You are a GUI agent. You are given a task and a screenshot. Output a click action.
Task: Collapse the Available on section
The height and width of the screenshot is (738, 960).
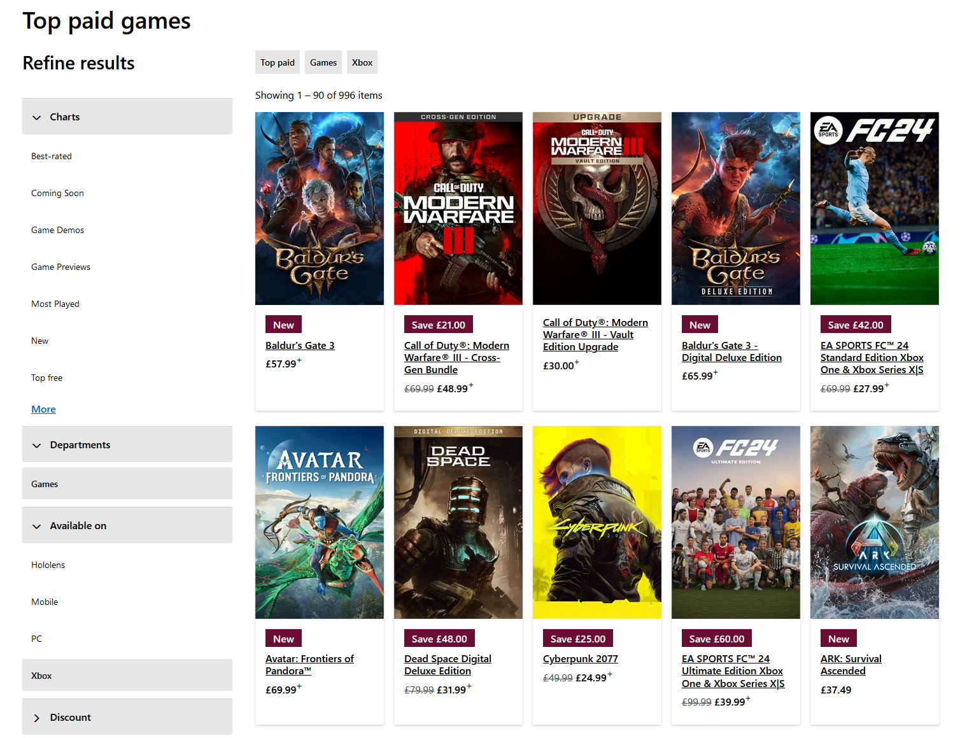127,525
